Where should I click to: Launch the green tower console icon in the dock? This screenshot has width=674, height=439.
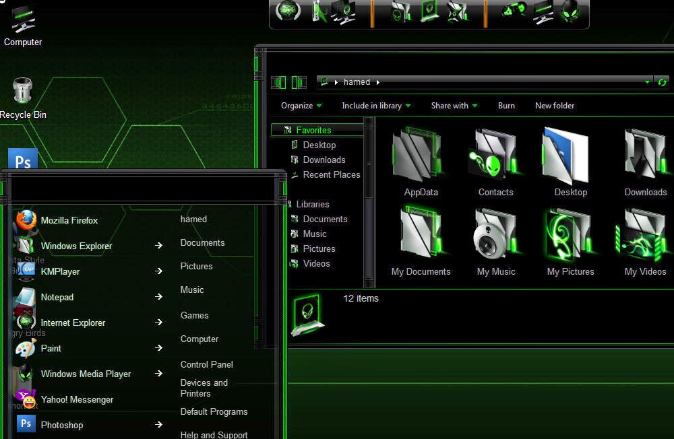(319, 11)
